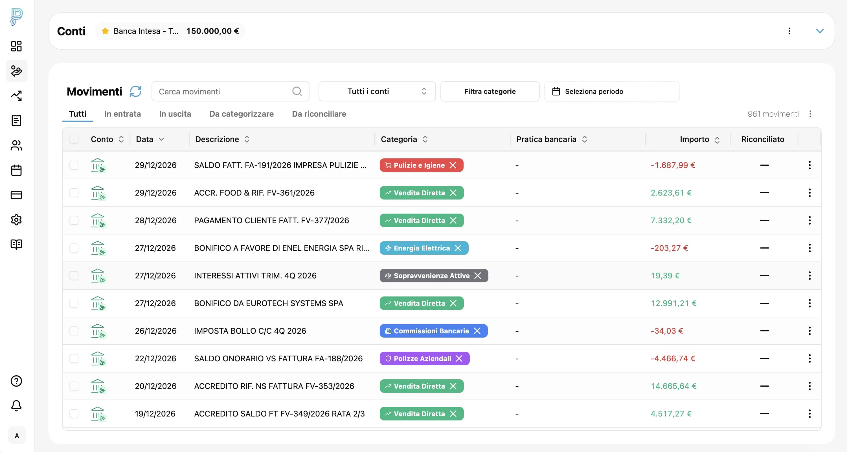The image size is (847, 452).
Task: Open the dashboard grid icon in sidebar
Action: point(16,46)
